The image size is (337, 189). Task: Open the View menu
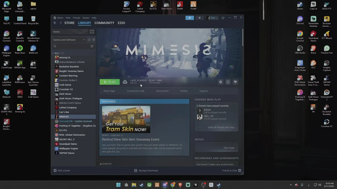pos(68,18)
